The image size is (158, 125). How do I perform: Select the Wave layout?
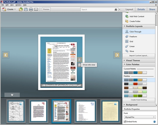click(139, 51)
